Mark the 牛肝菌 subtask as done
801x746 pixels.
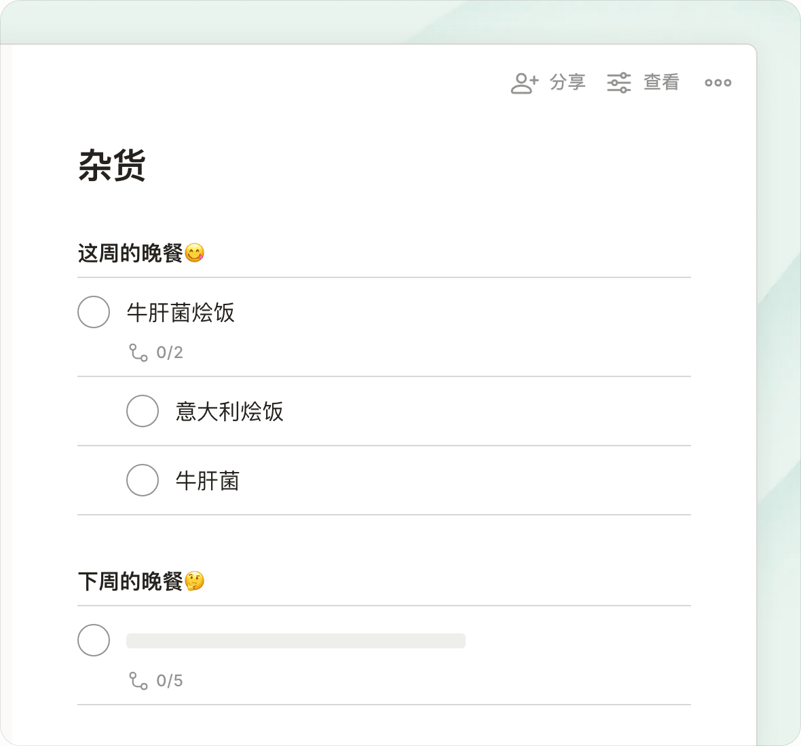[143, 480]
